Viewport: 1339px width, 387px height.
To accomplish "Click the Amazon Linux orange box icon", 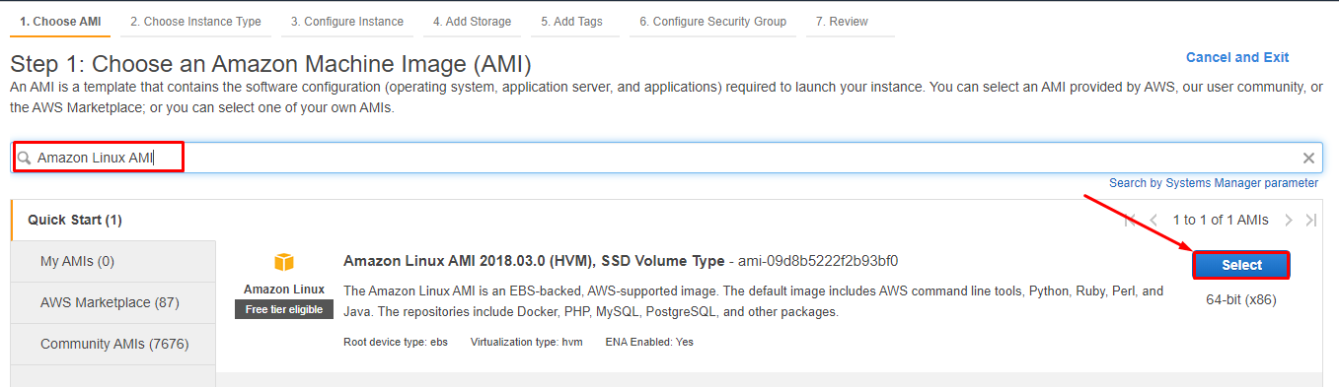I will tap(284, 262).
